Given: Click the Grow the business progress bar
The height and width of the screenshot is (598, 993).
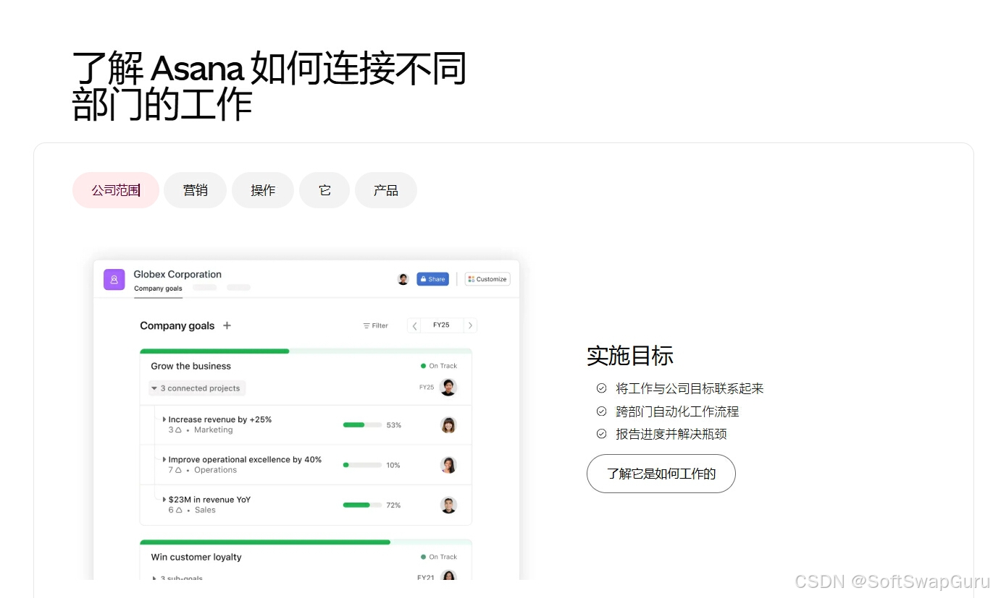Looking at the screenshot, I should coord(306,351).
